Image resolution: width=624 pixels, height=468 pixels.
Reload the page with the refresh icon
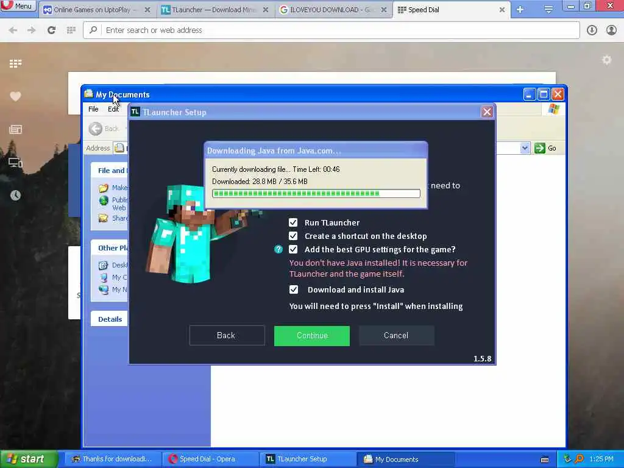pyautogui.click(x=51, y=30)
